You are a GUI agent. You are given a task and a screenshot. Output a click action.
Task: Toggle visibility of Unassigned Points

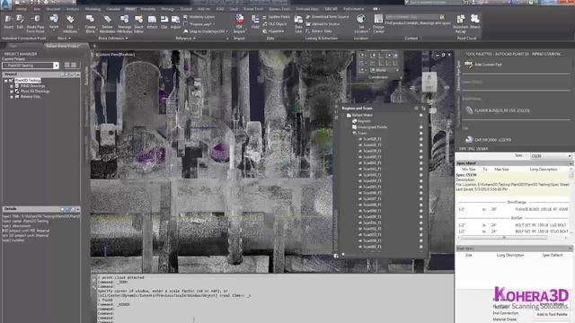(421, 127)
